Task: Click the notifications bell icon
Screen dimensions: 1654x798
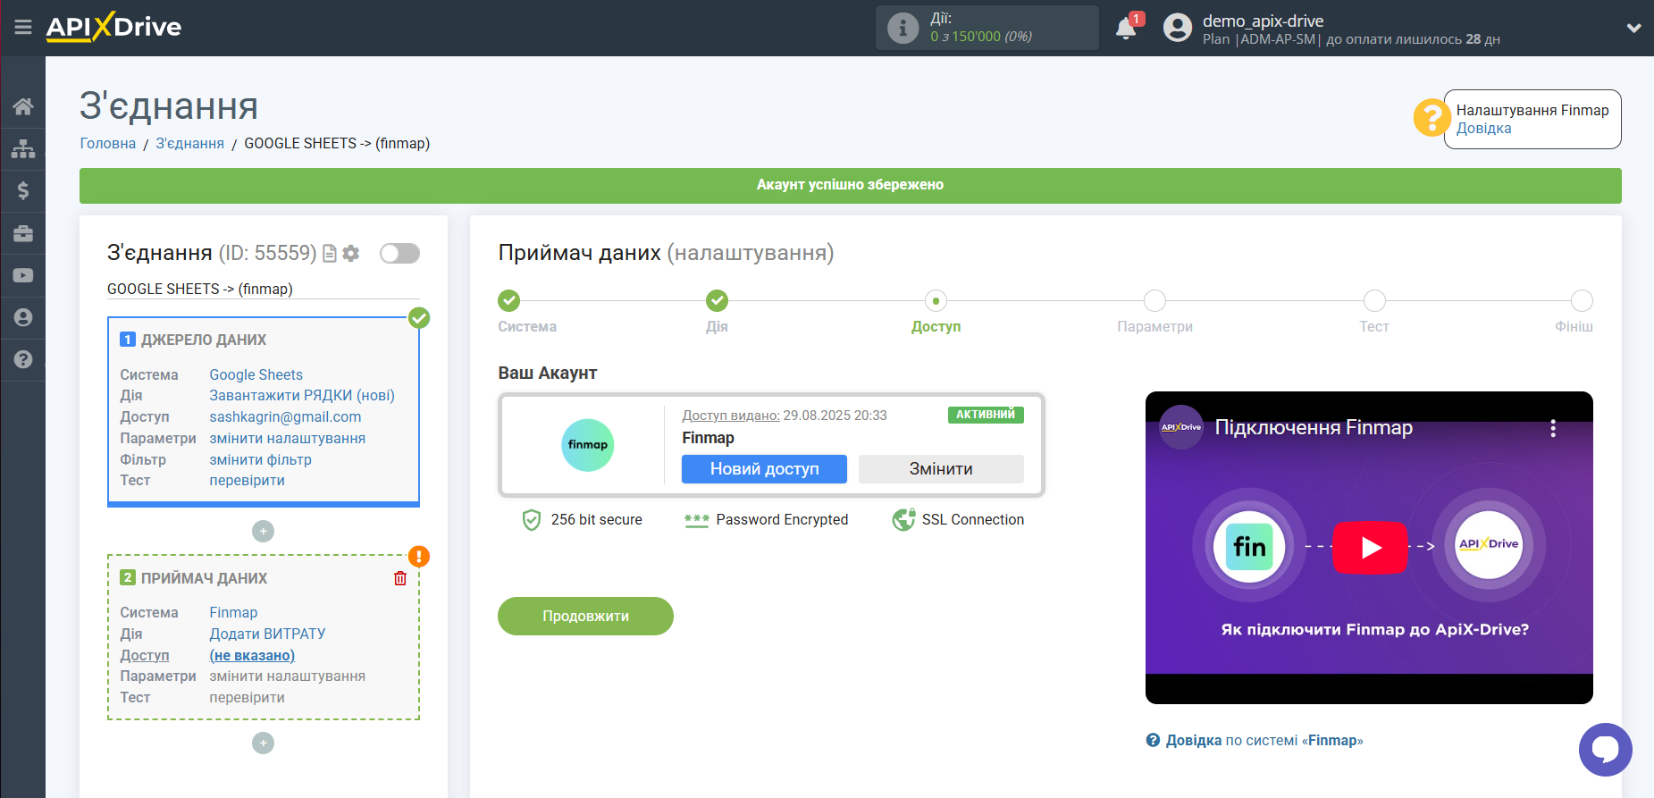Action: tap(1126, 29)
